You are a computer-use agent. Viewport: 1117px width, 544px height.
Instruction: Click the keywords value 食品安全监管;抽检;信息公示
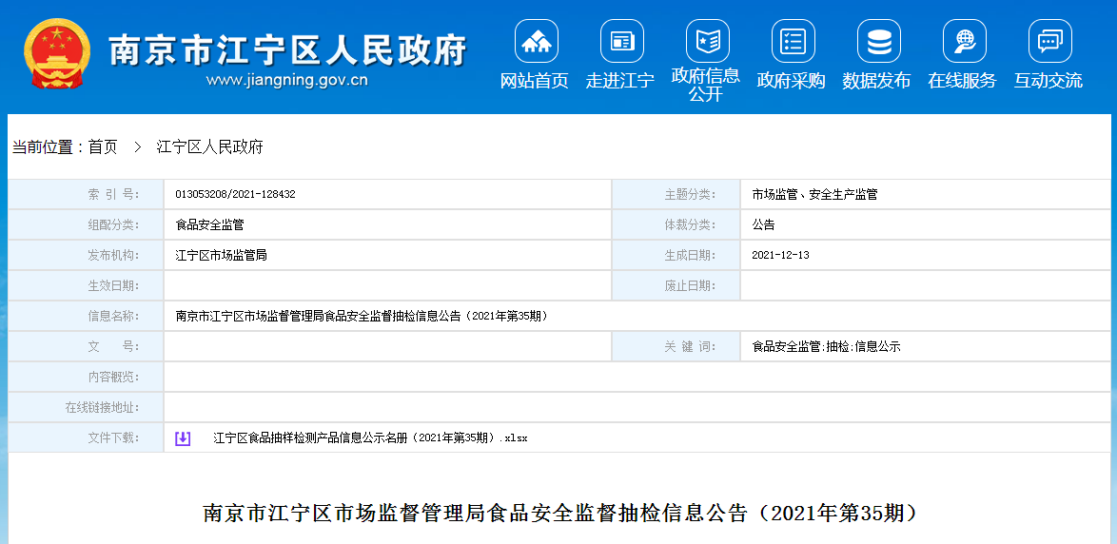(x=827, y=347)
